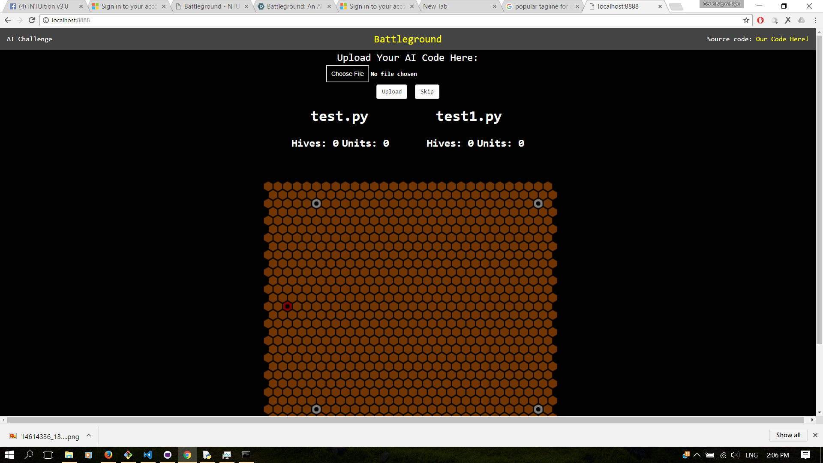Viewport: 823px width, 463px height.
Task: Switch to popular tagline Google tab
Action: (x=541, y=6)
